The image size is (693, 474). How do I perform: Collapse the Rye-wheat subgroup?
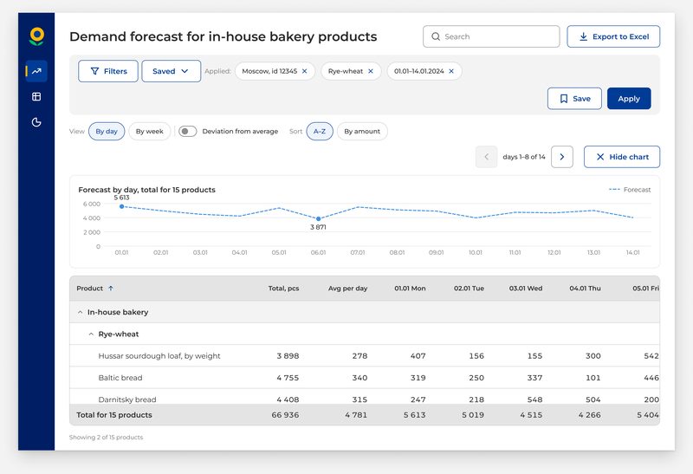91,334
